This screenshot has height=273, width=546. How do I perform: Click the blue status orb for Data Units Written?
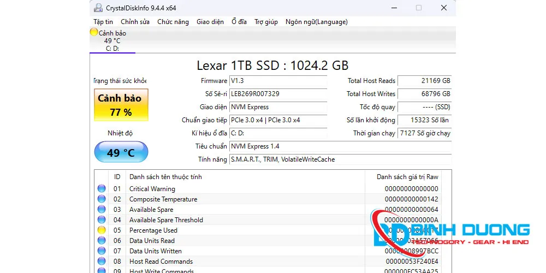point(102,251)
